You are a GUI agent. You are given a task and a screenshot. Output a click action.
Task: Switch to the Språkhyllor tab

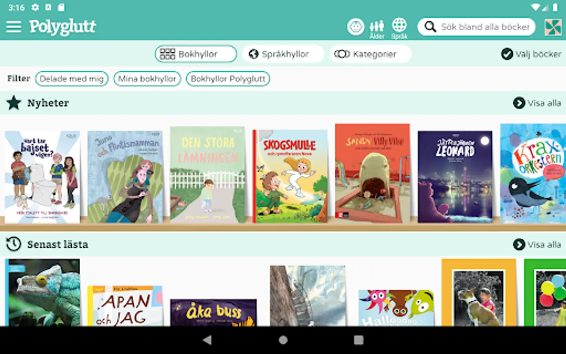click(x=283, y=54)
